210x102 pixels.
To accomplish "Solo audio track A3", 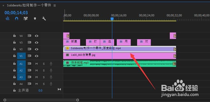I will pos(44,77).
